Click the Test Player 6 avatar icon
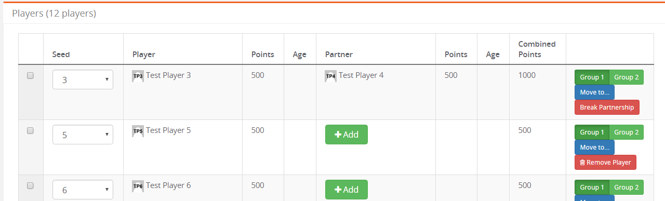The image size is (665, 201). pyautogui.click(x=138, y=186)
